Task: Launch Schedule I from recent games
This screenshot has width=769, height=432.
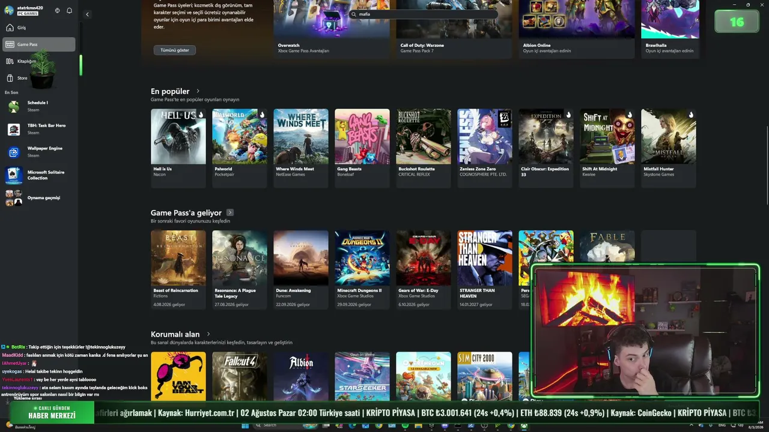Action: [x=39, y=106]
